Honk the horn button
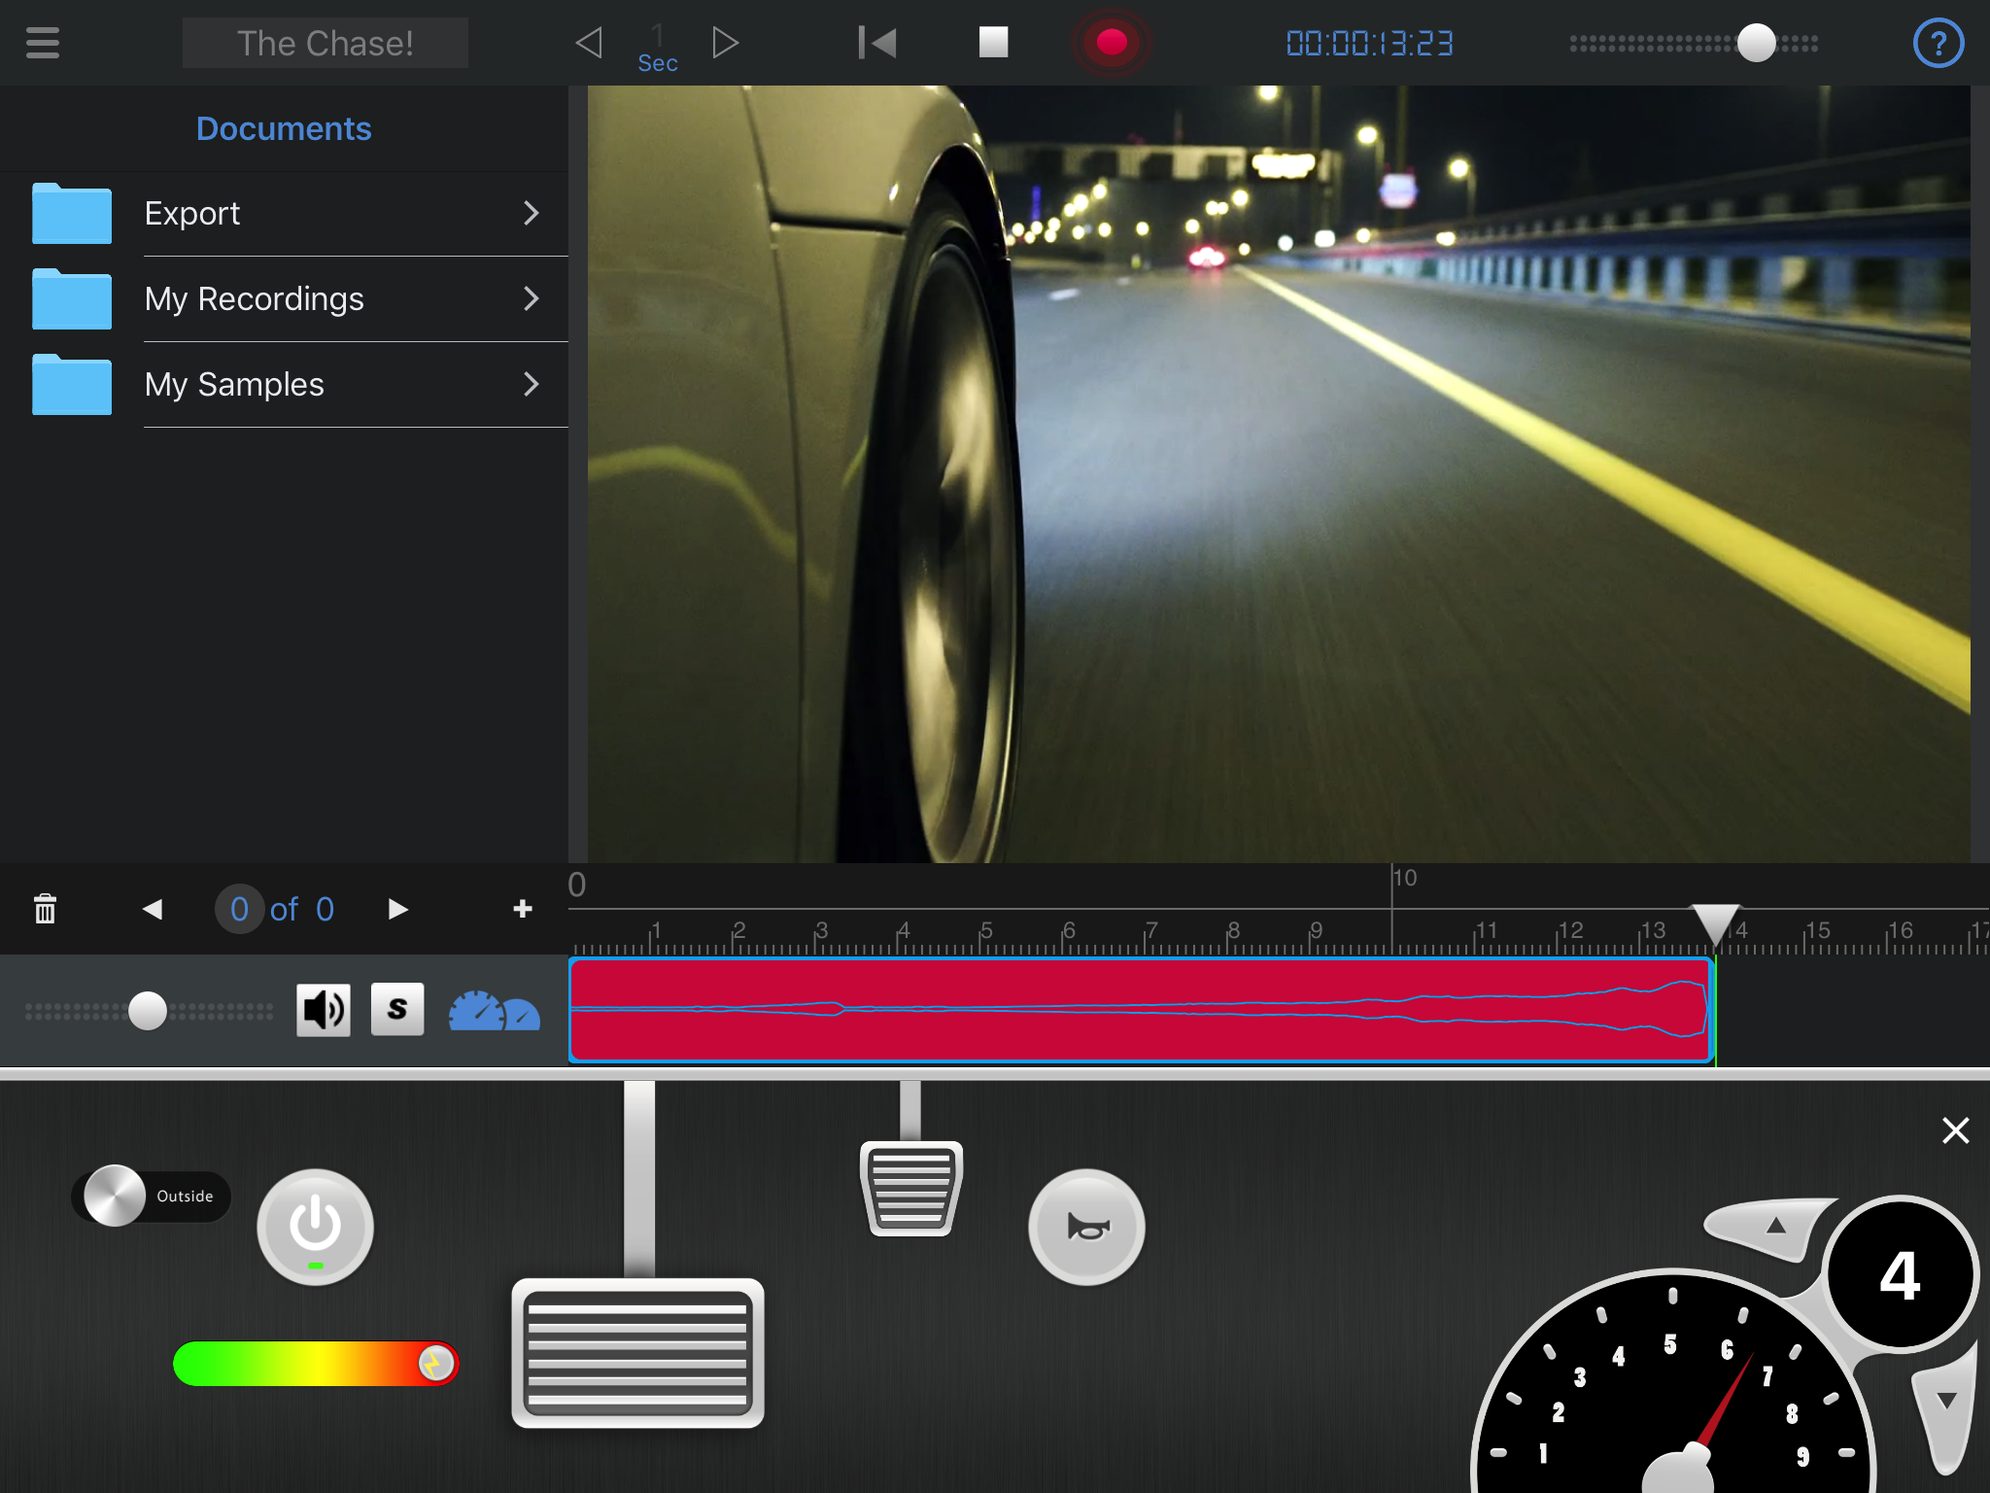 click(x=1086, y=1227)
